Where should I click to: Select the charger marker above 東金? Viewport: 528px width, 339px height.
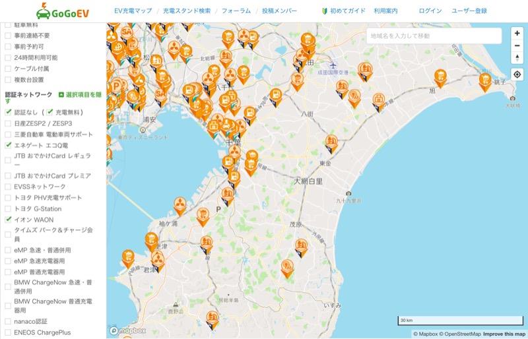(332, 144)
